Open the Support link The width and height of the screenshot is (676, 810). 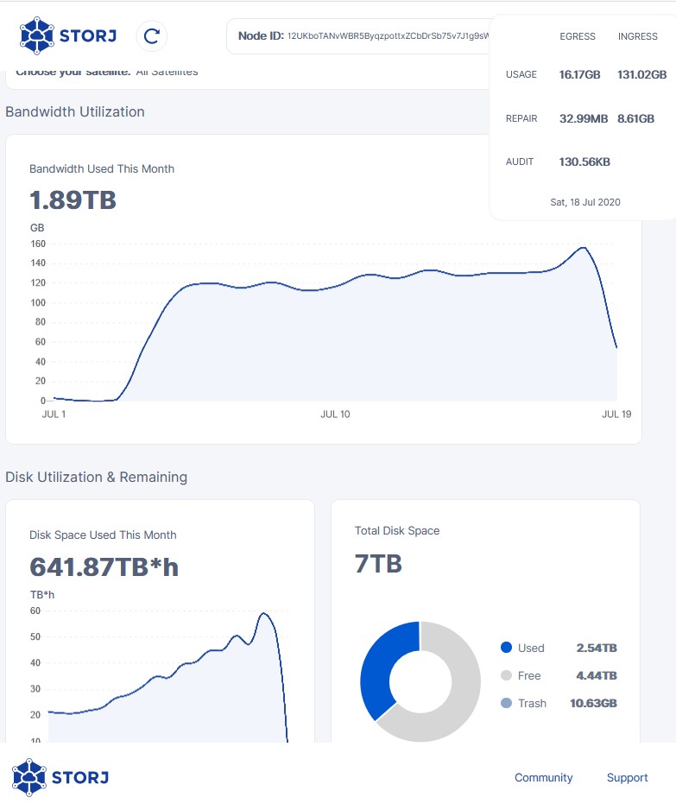(627, 777)
